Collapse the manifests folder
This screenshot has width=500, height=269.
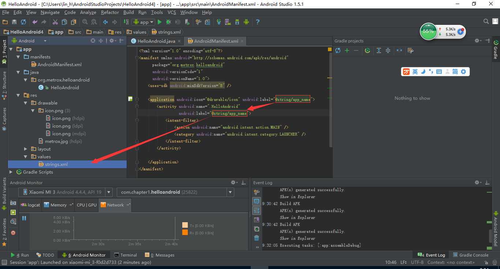[x=18, y=57]
